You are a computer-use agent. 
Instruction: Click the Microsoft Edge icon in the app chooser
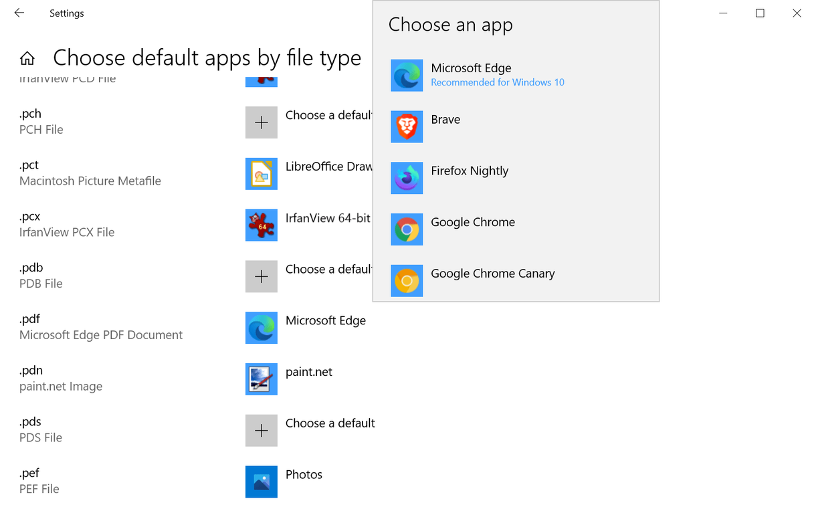pos(407,75)
